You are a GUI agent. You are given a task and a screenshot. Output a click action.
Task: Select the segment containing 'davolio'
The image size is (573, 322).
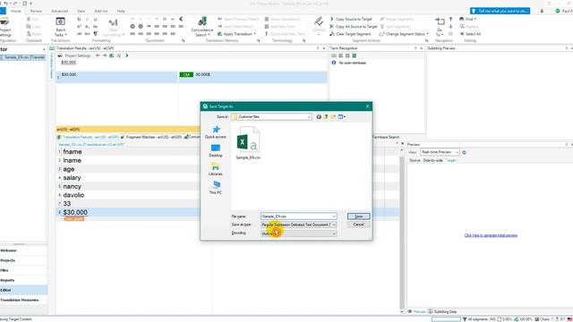click(x=129, y=195)
